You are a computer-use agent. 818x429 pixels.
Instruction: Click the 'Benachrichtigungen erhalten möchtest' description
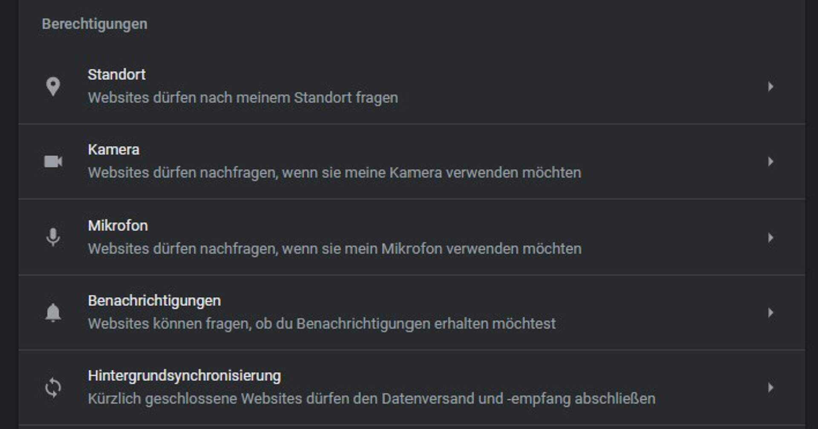coord(322,324)
